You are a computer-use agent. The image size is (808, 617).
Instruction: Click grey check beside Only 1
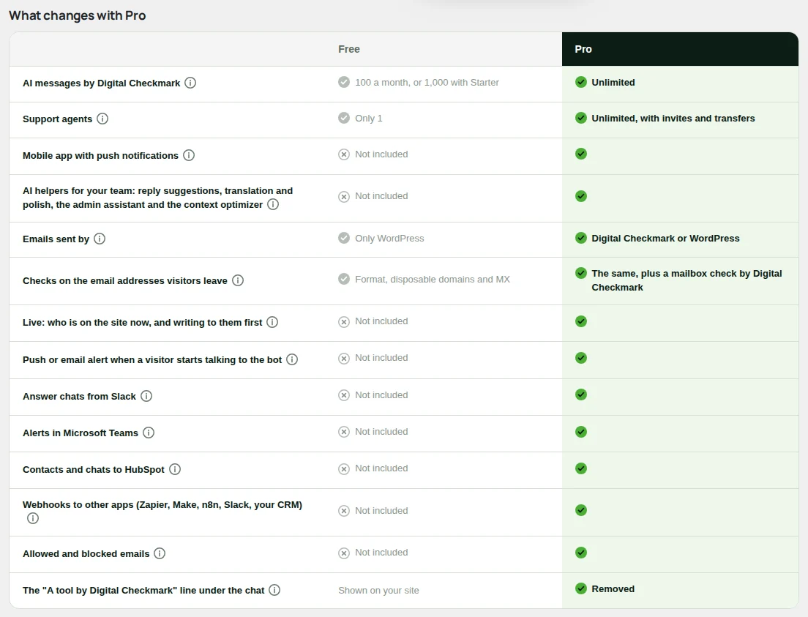[x=344, y=118]
